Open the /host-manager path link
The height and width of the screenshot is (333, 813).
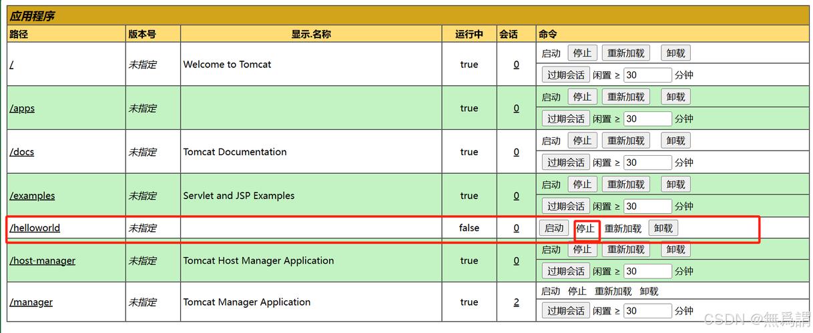(x=42, y=260)
